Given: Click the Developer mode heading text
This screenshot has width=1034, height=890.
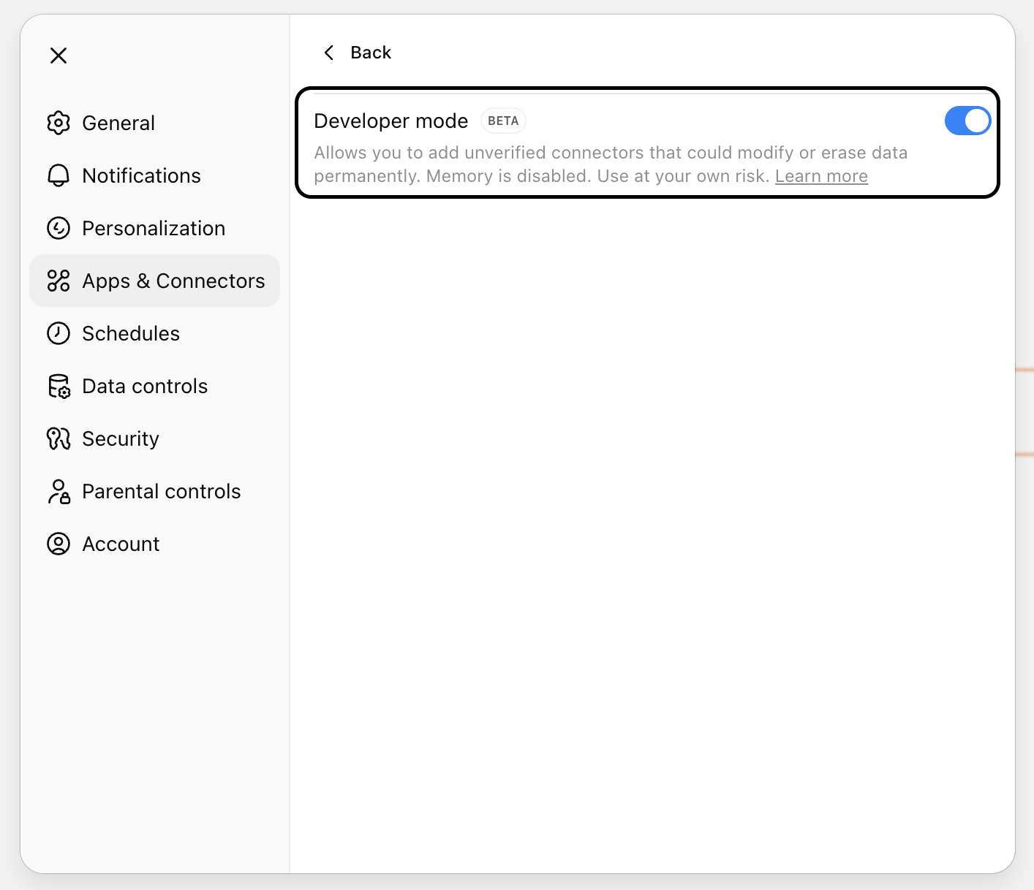Looking at the screenshot, I should pyautogui.click(x=390, y=121).
